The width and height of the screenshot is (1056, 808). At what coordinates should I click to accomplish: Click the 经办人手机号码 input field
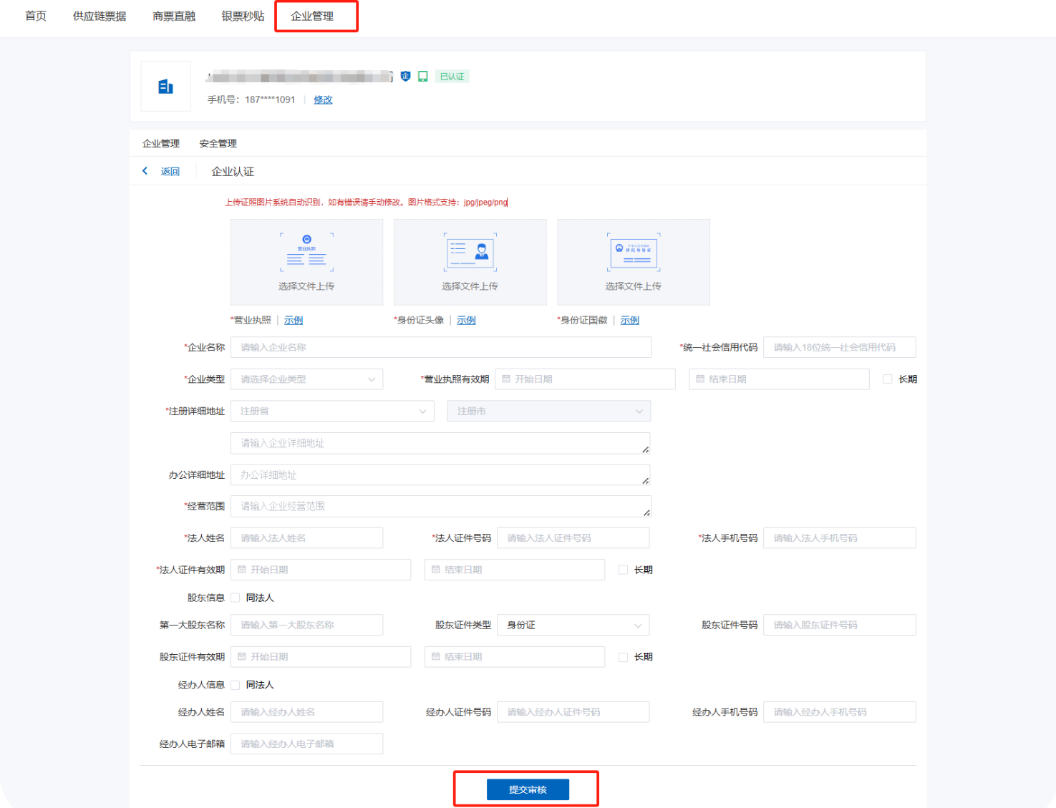840,712
